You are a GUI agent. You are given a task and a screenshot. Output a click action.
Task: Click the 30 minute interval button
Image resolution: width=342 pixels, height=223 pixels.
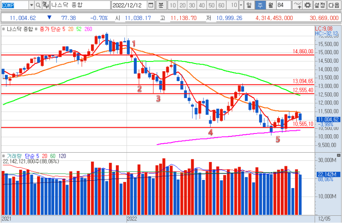[x=192, y=5]
